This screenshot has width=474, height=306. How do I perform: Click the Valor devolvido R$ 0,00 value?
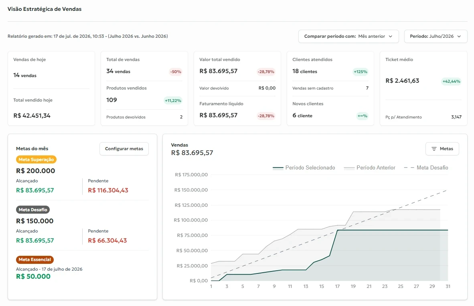267,88
